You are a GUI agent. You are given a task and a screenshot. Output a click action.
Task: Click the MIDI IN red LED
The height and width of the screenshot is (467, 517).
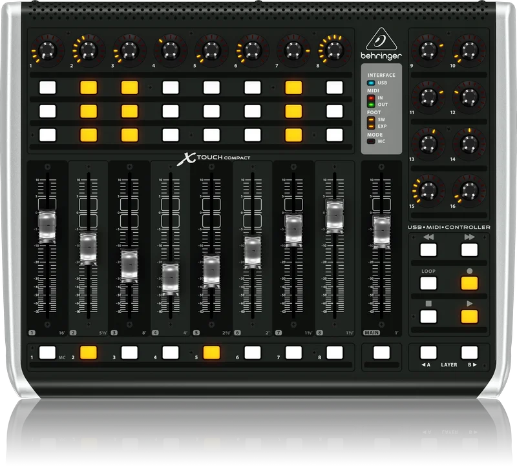(371, 98)
